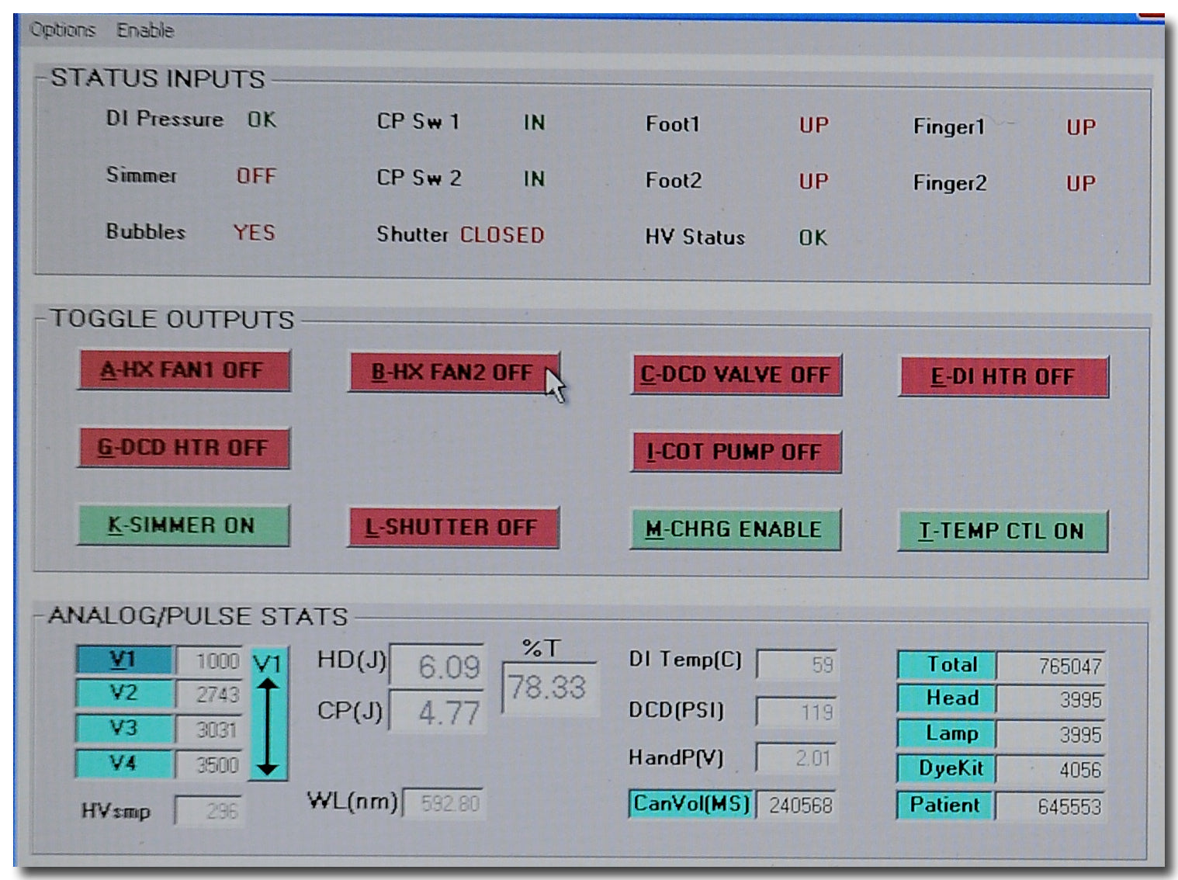The height and width of the screenshot is (880, 1178).
Task: Click the Patient count 645553
Action: (1052, 806)
